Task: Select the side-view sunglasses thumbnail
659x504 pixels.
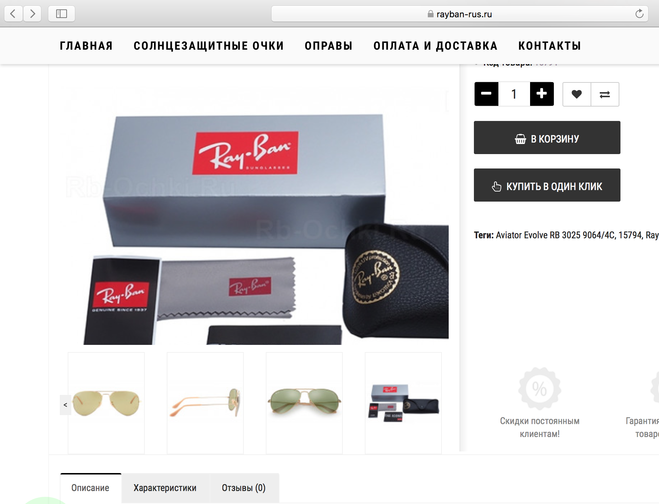Action: pos(205,403)
